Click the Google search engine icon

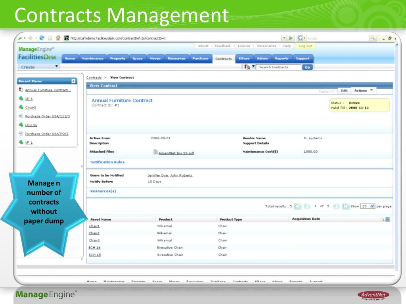tap(300, 38)
